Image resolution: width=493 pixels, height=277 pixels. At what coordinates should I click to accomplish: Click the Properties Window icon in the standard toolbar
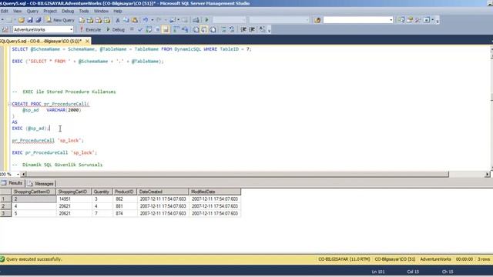click(409, 20)
